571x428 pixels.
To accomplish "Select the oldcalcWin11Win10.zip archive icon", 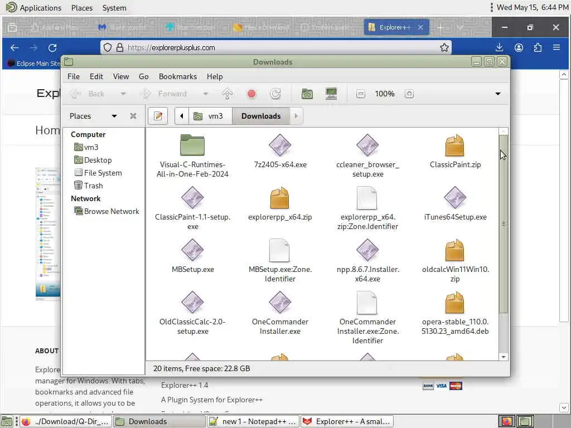I will (x=454, y=250).
